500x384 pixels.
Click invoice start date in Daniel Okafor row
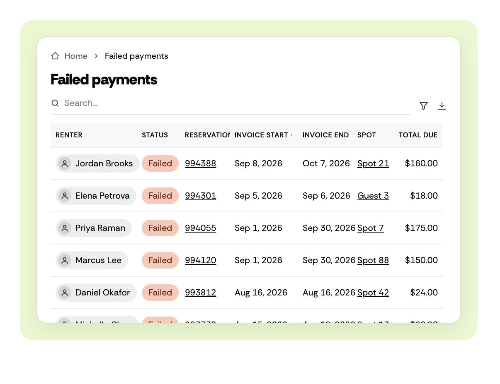pos(261,293)
